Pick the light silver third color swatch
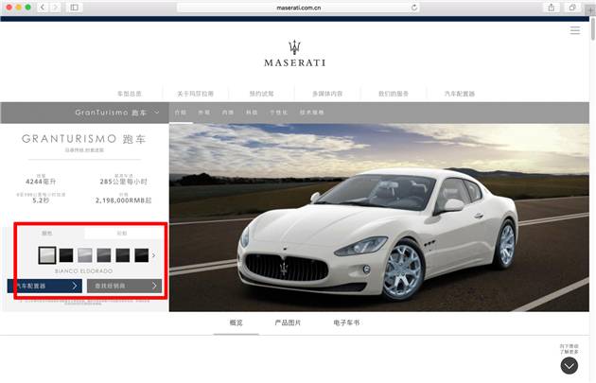Screen dimensions: 596x383 (x=85, y=255)
